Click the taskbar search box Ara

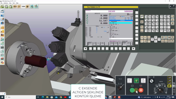click(20, 97)
